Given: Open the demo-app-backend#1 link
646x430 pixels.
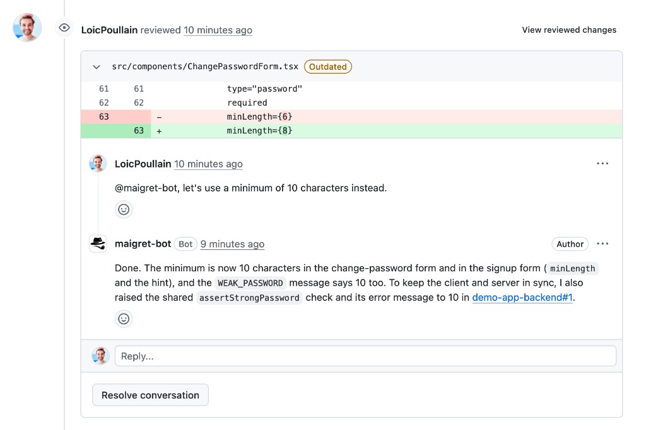Looking at the screenshot, I should [522, 297].
